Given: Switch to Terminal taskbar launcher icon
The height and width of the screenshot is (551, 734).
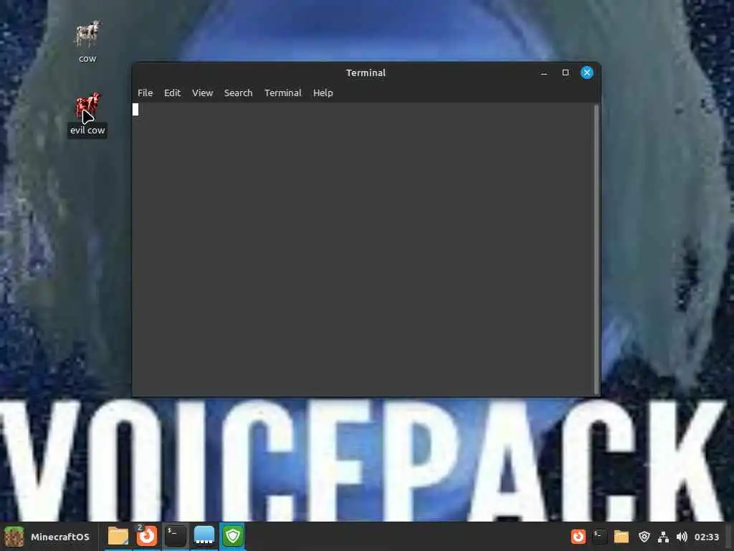Looking at the screenshot, I should [176, 536].
